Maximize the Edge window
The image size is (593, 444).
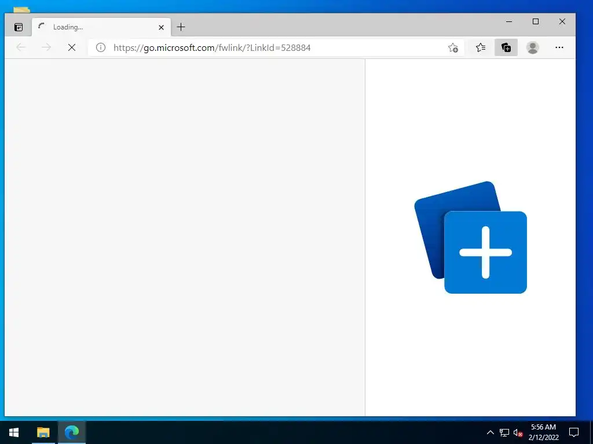536,21
